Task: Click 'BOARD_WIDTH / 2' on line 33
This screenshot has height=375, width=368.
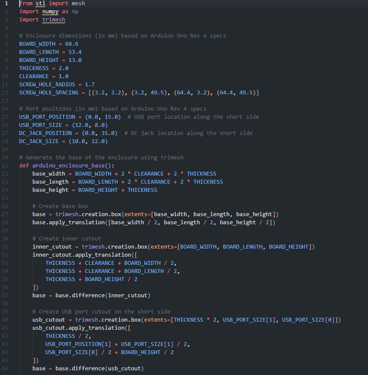Action: tap(149, 263)
